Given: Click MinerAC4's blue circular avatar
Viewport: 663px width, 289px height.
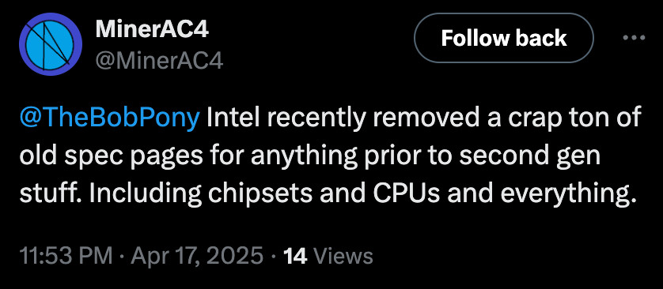Looking at the screenshot, I should click(51, 44).
